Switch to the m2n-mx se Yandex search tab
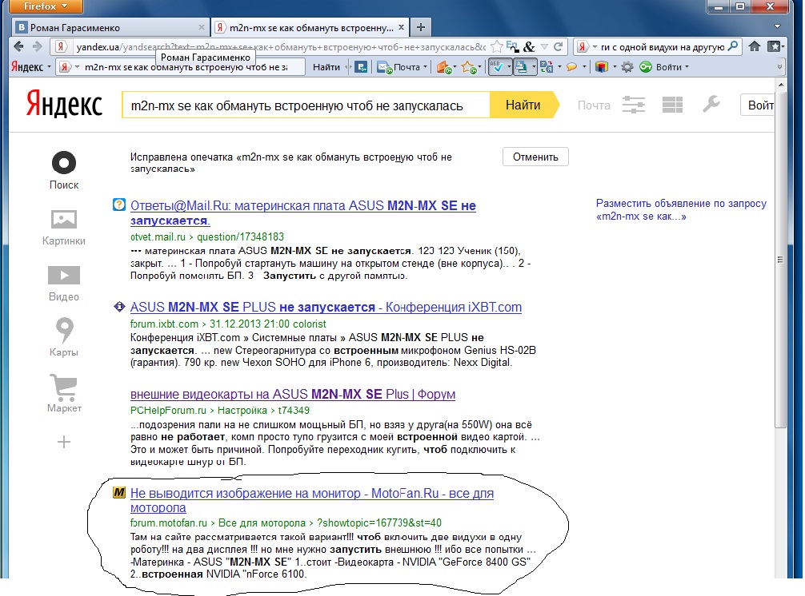Image resolution: width=805 pixels, height=596 pixels. [x=310, y=27]
